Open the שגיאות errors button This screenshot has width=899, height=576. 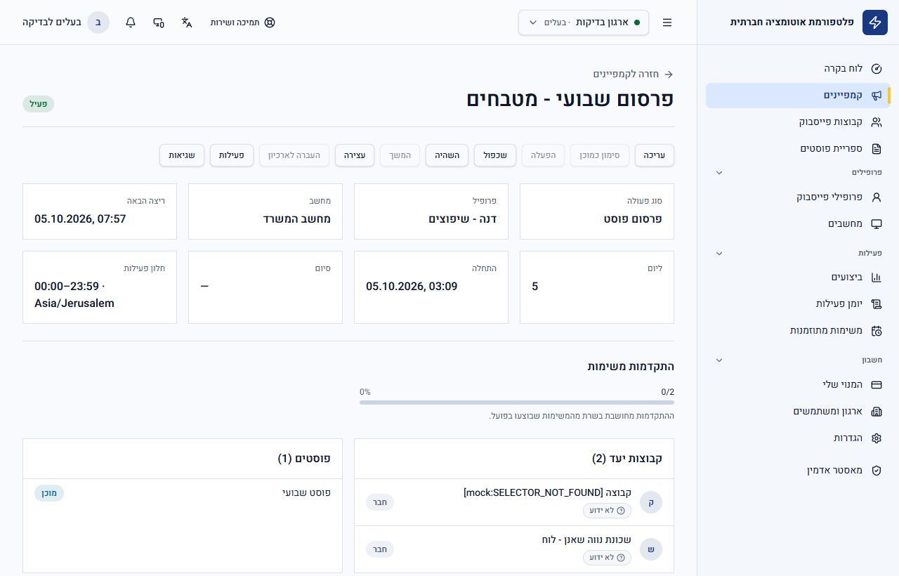(182, 155)
